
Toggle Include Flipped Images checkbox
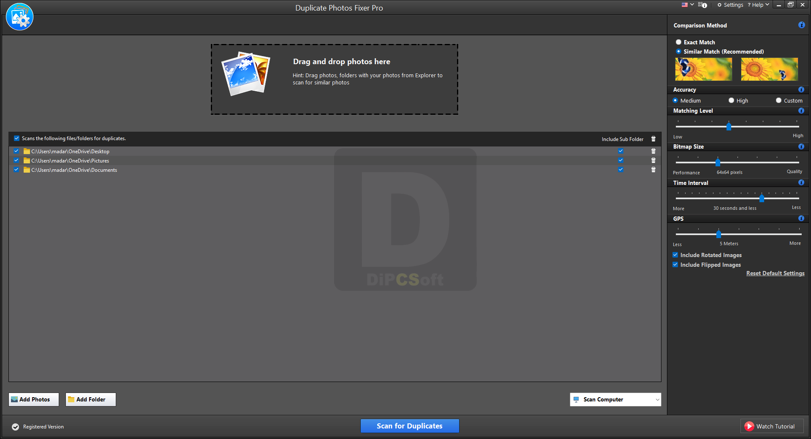coord(675,265)
